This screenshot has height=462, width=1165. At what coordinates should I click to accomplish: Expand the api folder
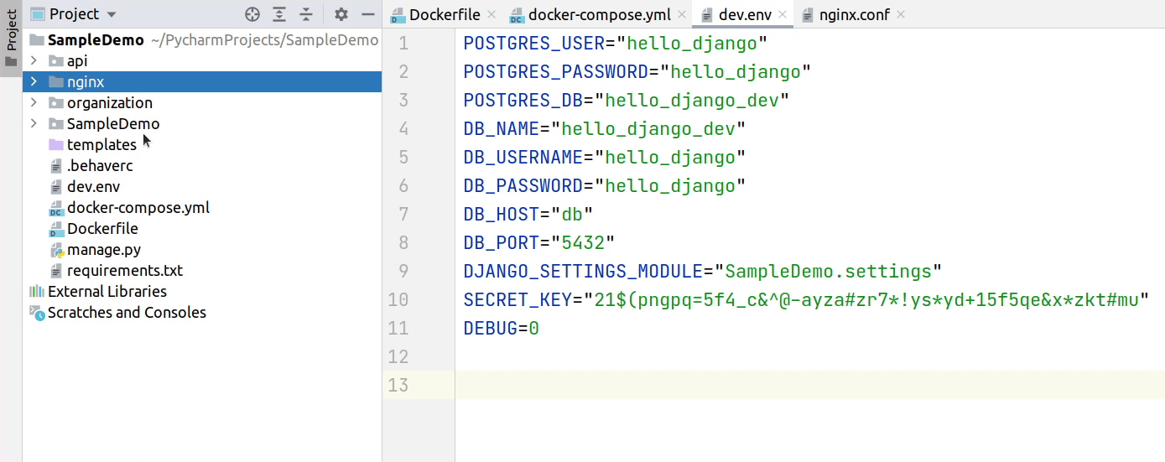(33, 61)
